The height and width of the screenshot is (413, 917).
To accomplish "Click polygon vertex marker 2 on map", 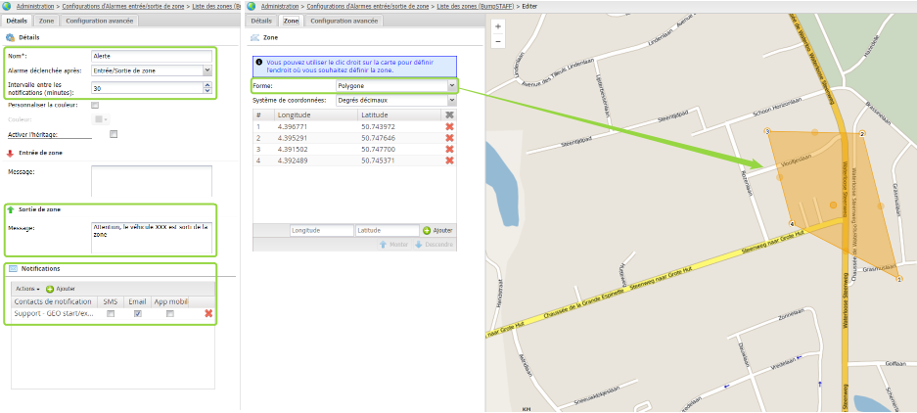I will 862,133.
